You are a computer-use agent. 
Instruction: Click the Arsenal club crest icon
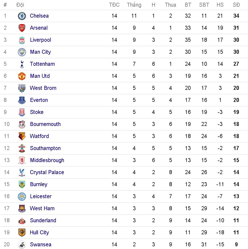point(22,28)
